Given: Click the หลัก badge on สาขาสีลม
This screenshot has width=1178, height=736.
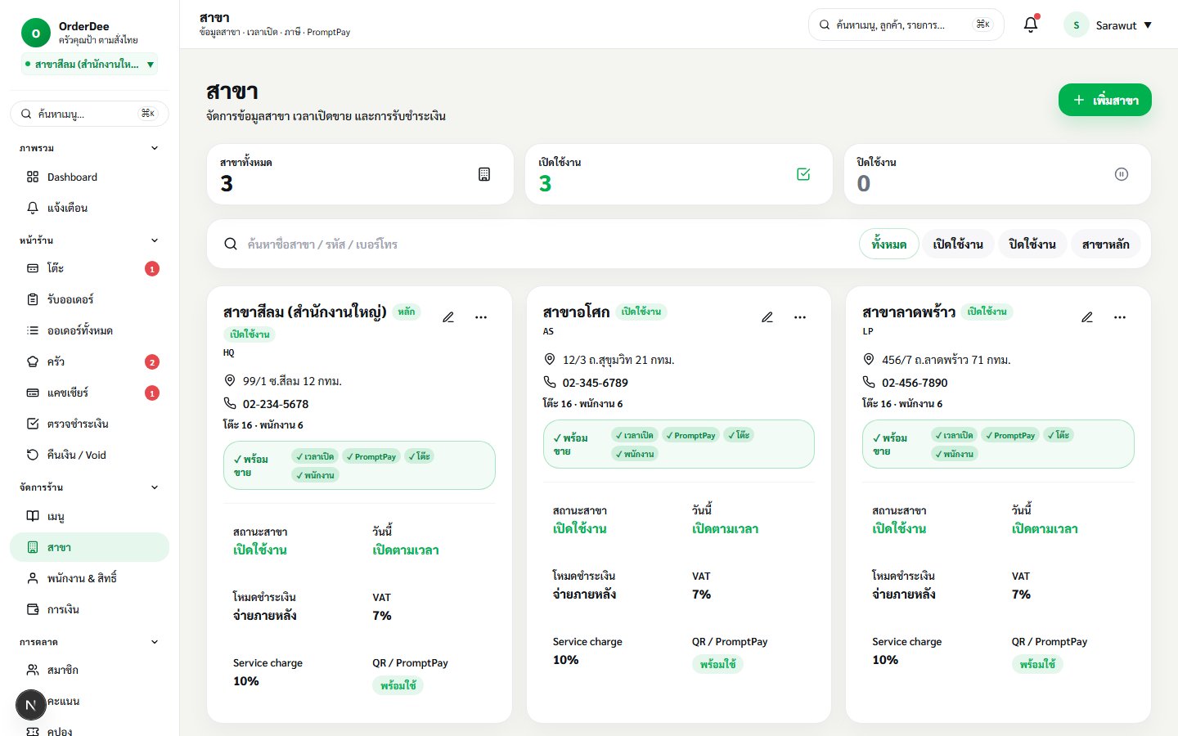Looking at the screenshot, I should pyautogui.click(x=407, y=312).
